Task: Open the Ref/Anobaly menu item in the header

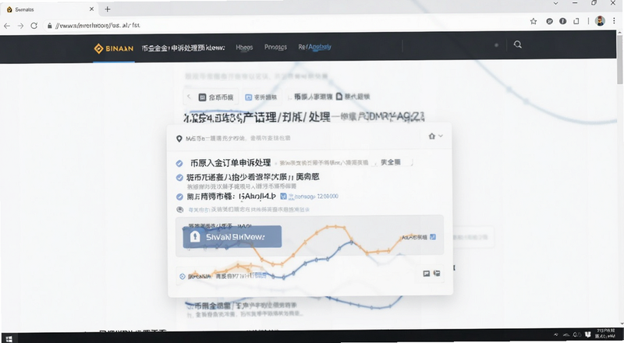Action: pyautogui.click(x=314, y=47)
